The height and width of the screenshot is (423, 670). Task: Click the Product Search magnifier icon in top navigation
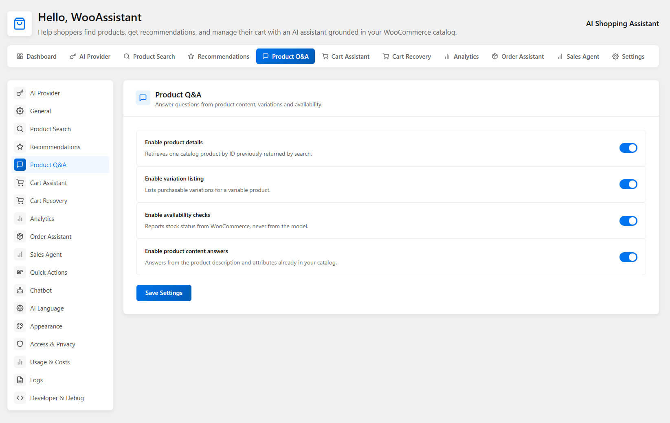(x=127, y=57)
